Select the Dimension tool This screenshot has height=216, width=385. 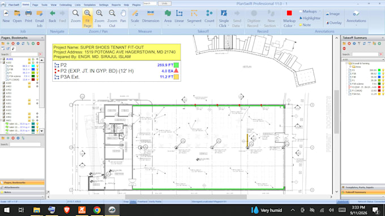(x=151, y=16)
